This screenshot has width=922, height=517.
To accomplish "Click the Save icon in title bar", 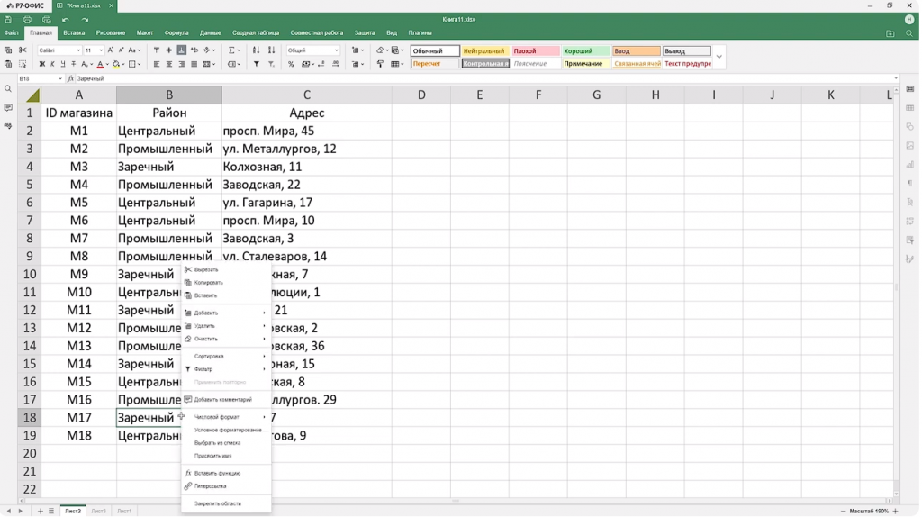I will tap(8, 20).
